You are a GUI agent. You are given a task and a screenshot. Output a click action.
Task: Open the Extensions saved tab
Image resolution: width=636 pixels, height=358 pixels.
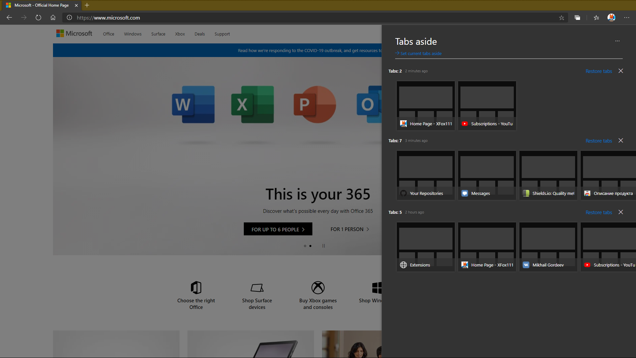[426, 247]
